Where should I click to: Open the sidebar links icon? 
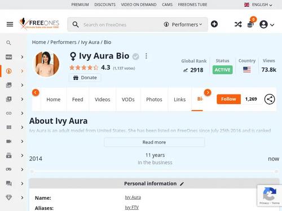[9, 113]
